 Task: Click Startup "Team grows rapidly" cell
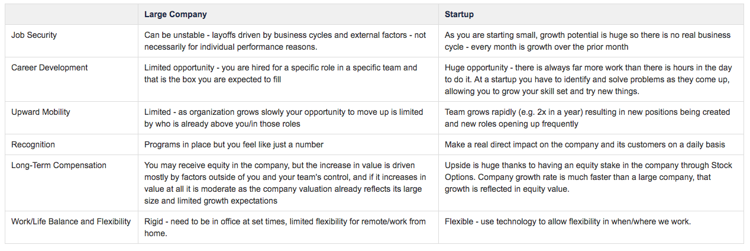[587, 118]
